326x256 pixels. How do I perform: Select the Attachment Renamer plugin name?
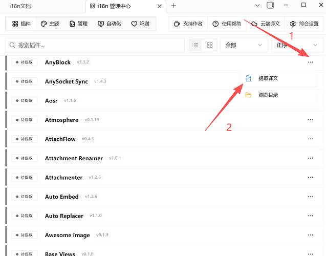[74, 159]
